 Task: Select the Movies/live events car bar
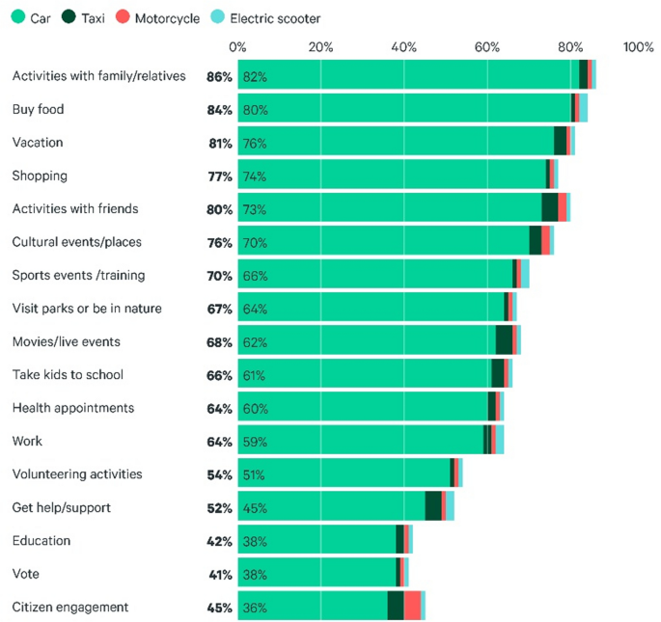(367, 341)
